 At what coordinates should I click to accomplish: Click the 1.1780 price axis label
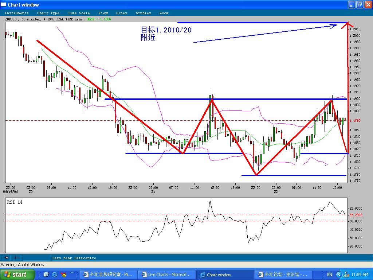point(355,175)
